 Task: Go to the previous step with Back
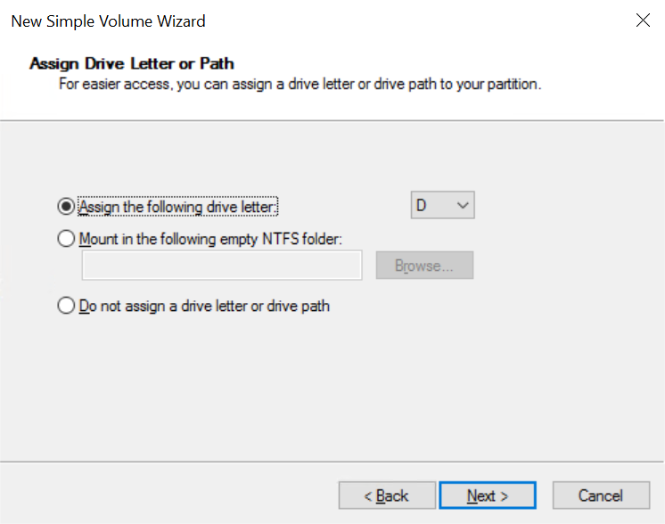387,495
